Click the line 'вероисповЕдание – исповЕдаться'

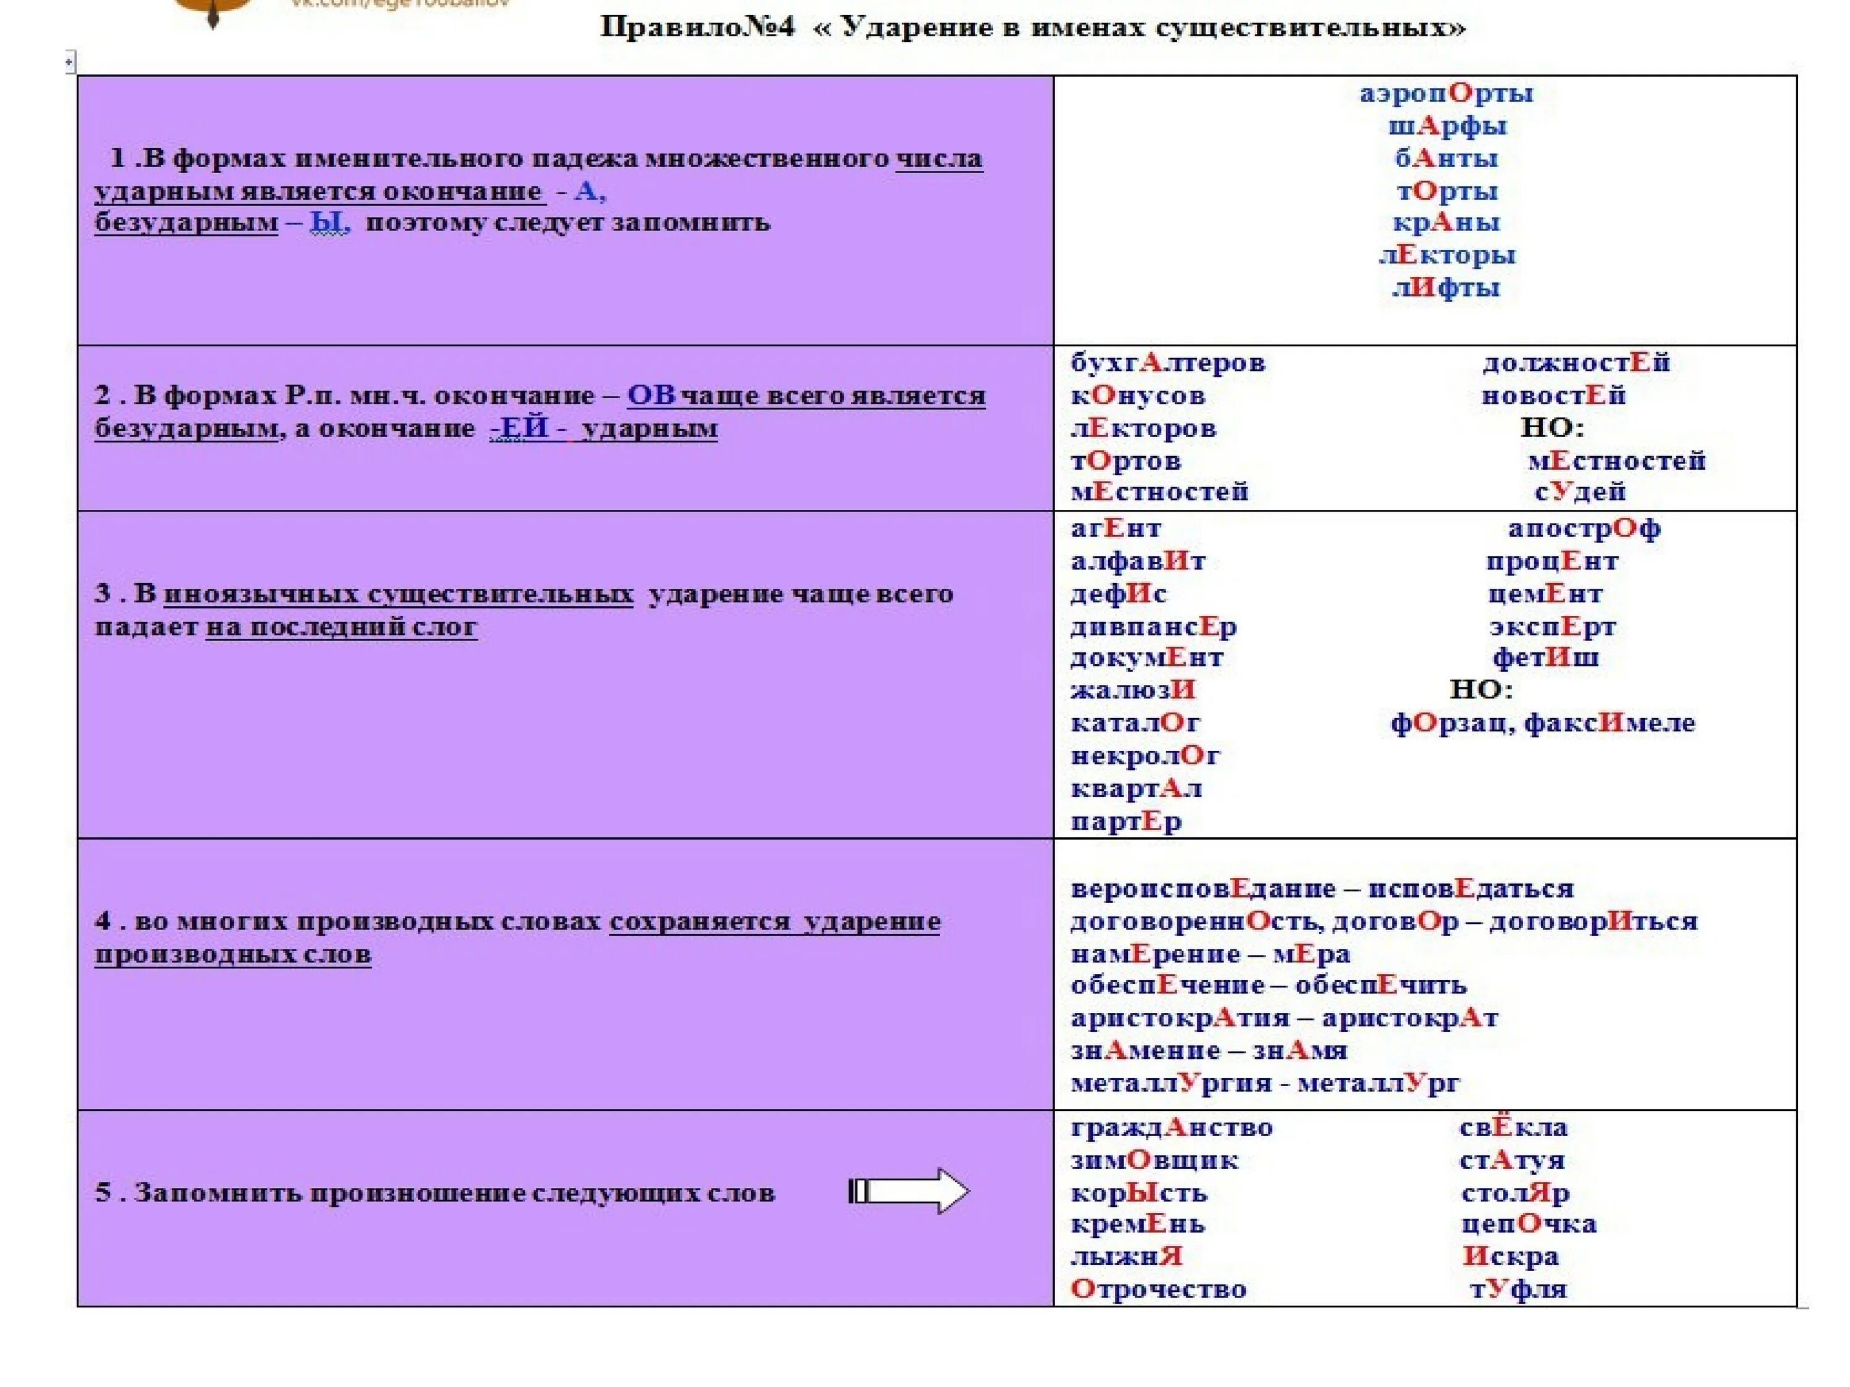point(1322,888)
